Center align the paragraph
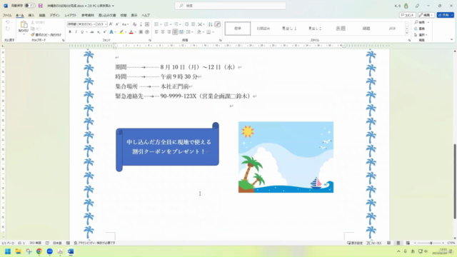 pyautogui.click(x=163, y=32)
